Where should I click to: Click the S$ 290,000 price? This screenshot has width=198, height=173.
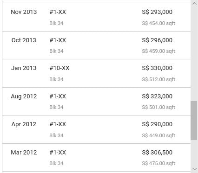pyautogui.click(x=157, y=124)
